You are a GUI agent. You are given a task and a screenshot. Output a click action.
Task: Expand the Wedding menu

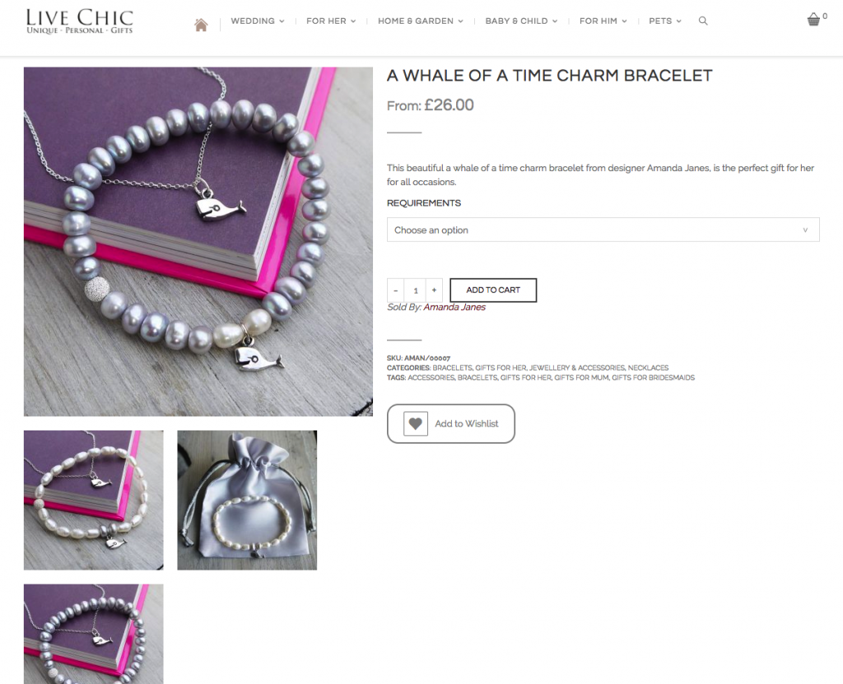pos(258,21)
